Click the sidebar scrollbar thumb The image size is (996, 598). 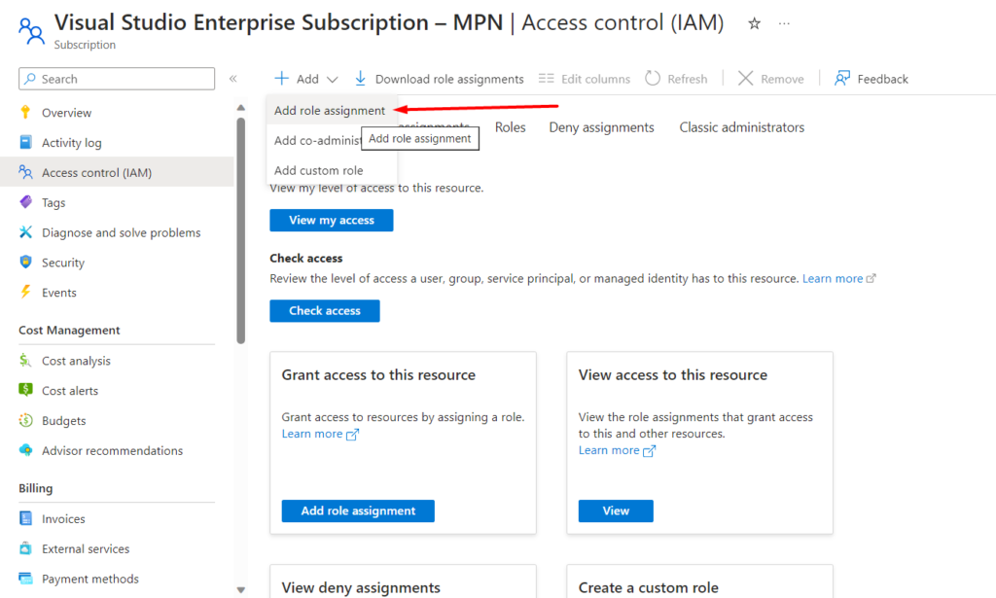[241, 230]
